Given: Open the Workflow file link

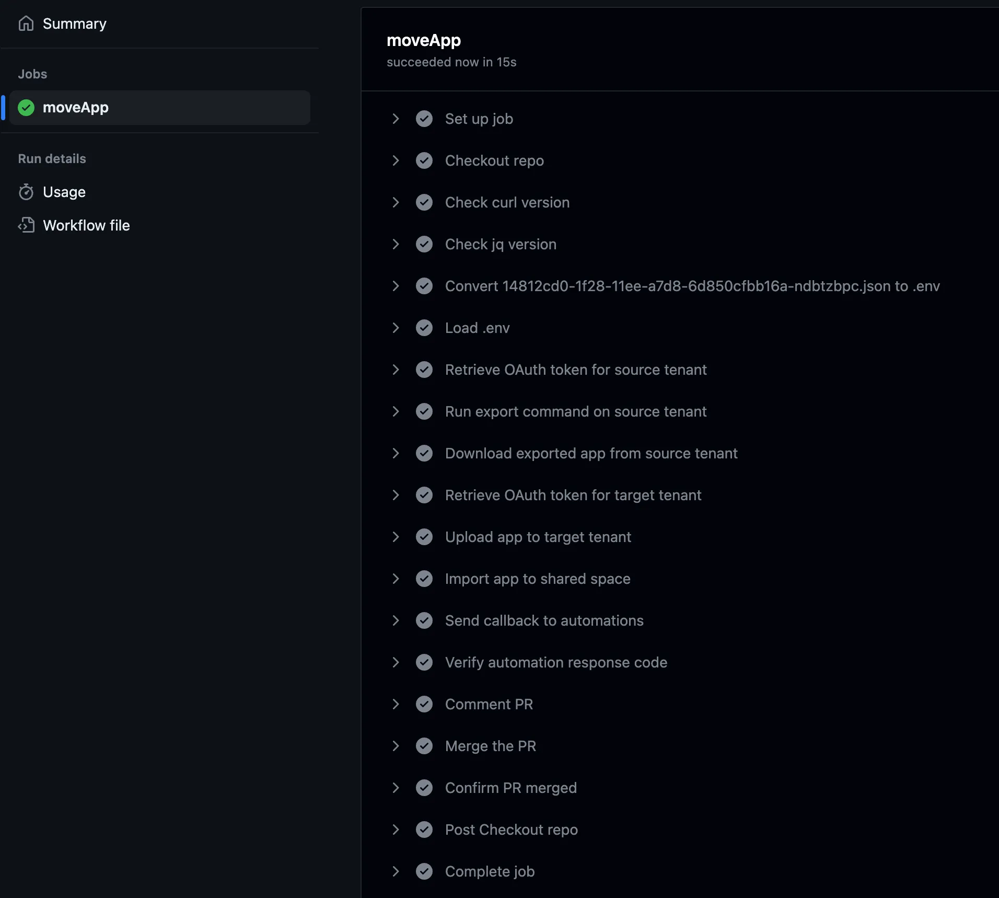Looking at the screenshot, I should (x=86, y=225).
